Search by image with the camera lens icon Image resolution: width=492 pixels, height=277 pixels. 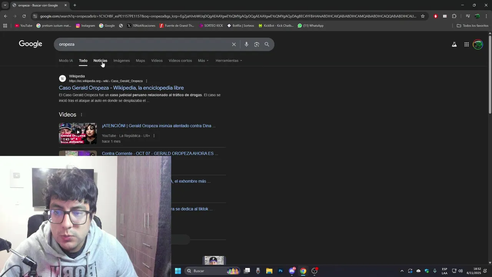[x=257, y=44]
